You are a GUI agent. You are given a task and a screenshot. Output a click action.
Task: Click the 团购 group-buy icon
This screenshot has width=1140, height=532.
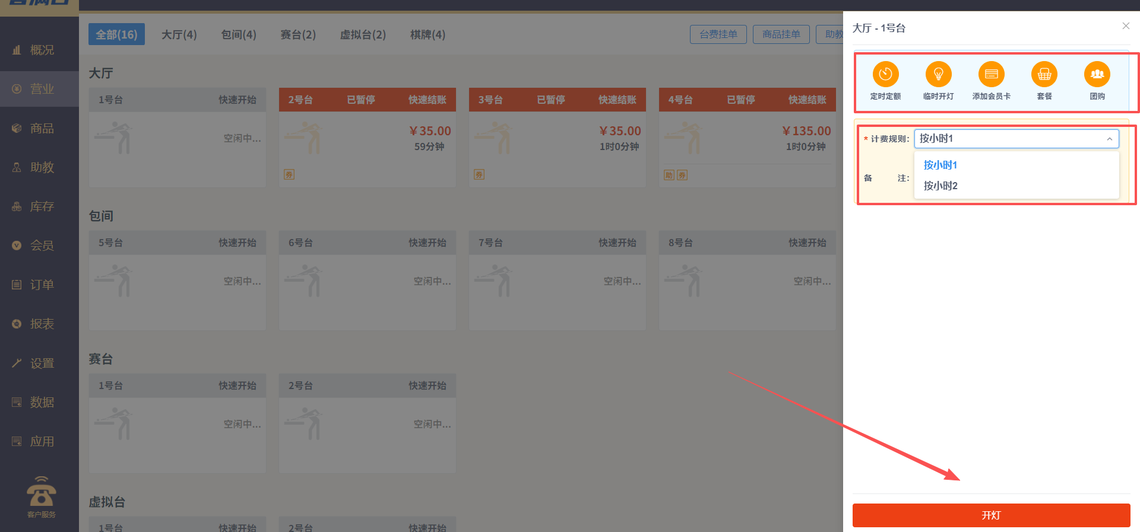coord(1097,75)
